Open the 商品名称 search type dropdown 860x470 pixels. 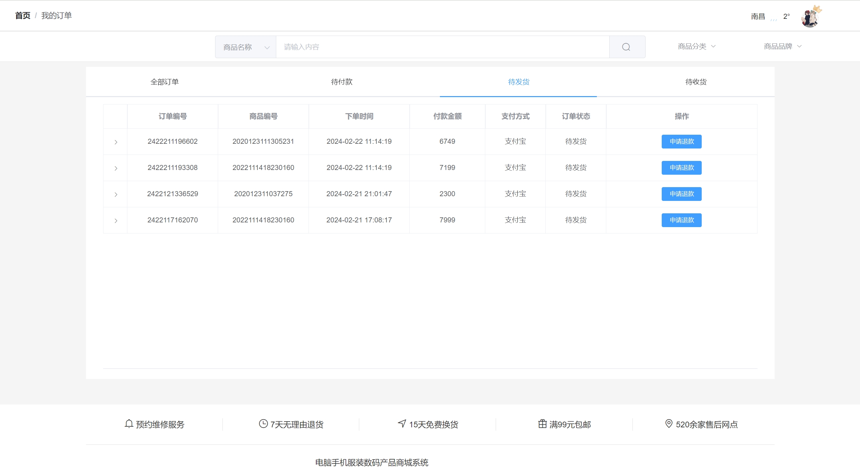(246, 47)
